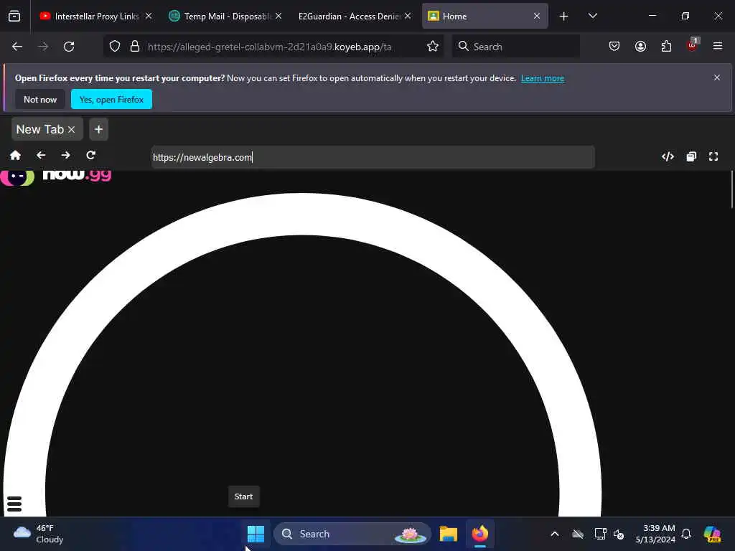This screenshot has height=551, width=735.
Task: Open Firefox application hamburger menu
Action: pyautogui.click(x=718, y=46)
